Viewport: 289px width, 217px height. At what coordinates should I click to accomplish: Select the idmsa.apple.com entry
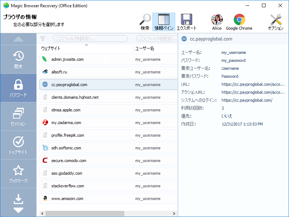(x=109, y=110)
